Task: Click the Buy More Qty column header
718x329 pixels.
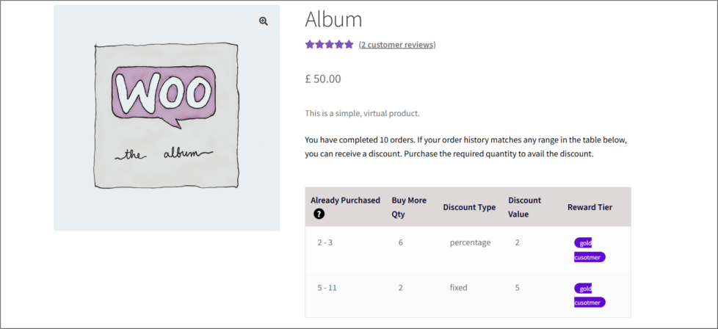Action: click(409, 207)
